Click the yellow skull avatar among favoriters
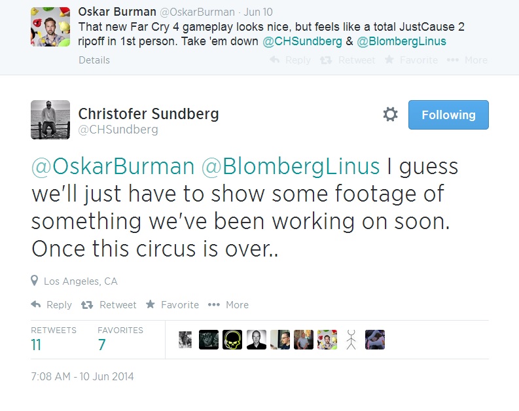The width and height of the screenshot is (519, 411). pyautogui.click(x=232, y=339)
